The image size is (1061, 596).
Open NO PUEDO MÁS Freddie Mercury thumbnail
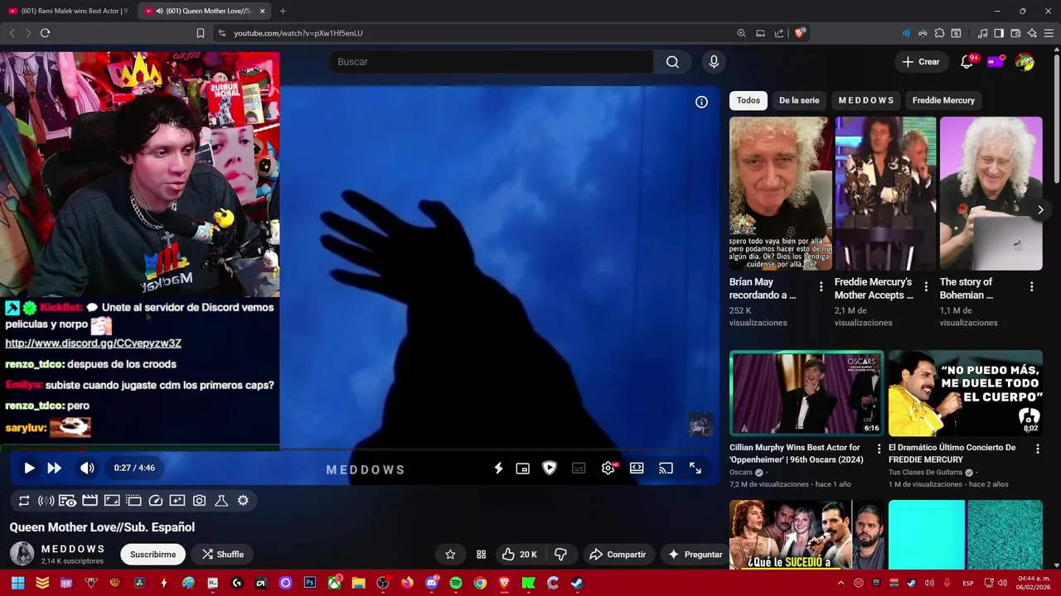966,393
